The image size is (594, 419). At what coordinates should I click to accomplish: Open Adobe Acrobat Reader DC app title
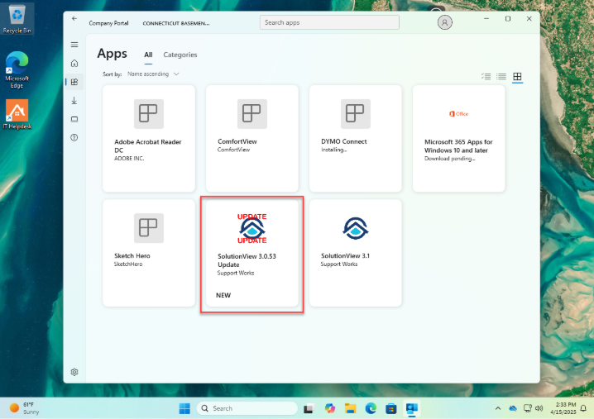(x=148, y=145)
